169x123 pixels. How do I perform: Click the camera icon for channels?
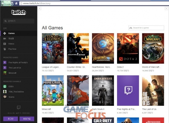5,38
